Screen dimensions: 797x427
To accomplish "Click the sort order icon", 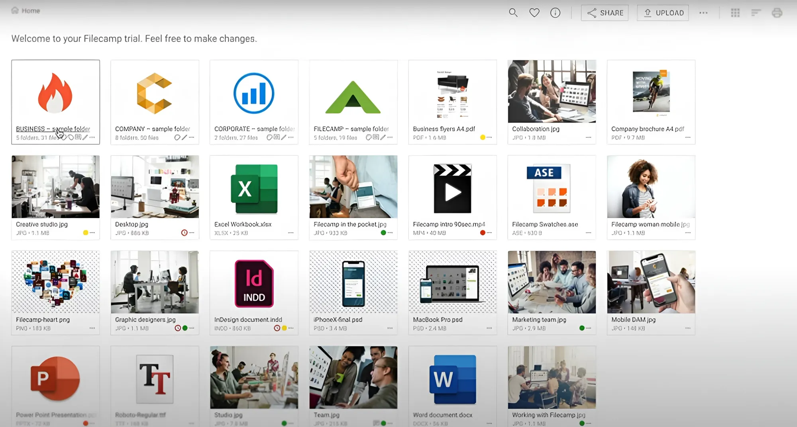I will 756,13.
